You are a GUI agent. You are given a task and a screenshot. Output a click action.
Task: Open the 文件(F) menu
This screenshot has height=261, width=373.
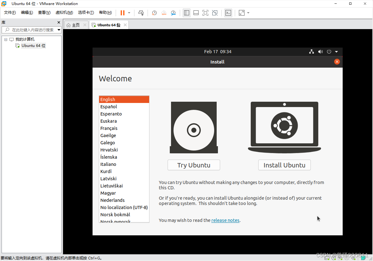(10, 13)
